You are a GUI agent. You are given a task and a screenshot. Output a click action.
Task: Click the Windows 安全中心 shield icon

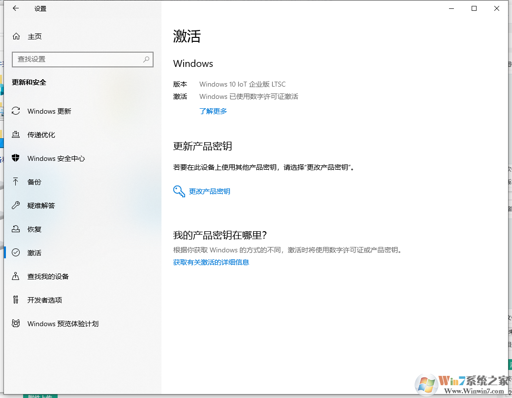16,158
